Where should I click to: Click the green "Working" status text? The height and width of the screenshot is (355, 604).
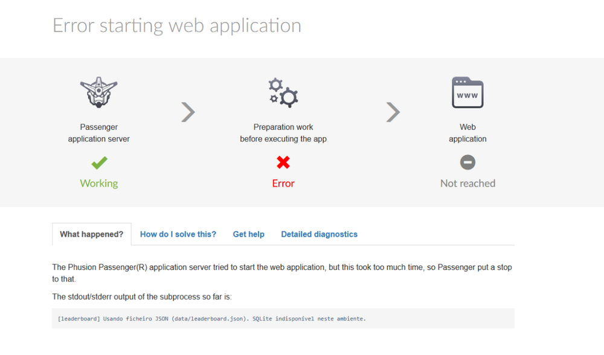pos(99,184)
